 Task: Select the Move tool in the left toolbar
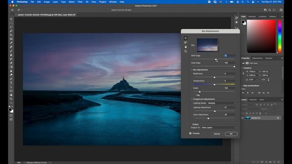[11, 19]
